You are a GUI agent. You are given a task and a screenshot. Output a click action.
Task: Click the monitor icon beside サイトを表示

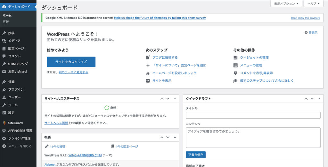pos(148,81)
